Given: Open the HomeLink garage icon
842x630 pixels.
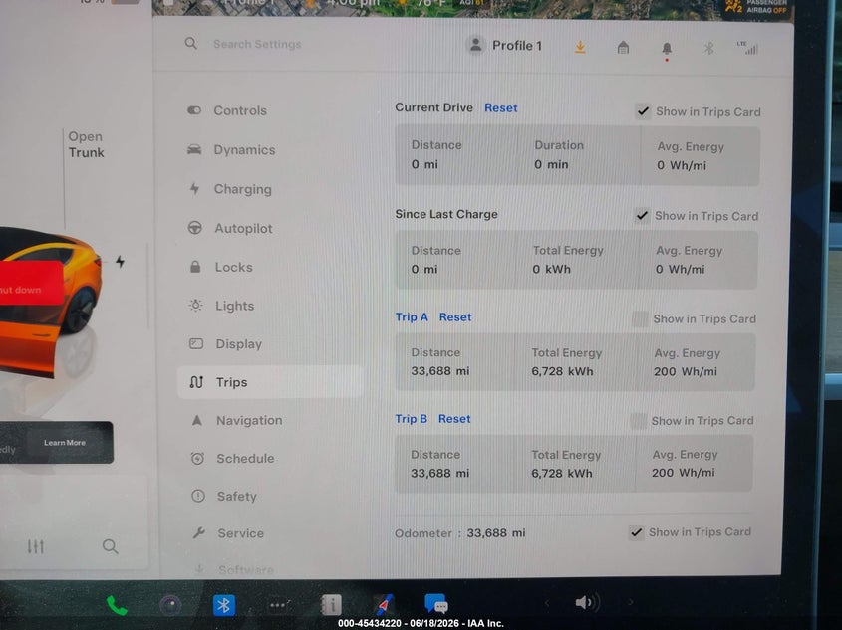Looking at the screenshot, I should 623,48.
